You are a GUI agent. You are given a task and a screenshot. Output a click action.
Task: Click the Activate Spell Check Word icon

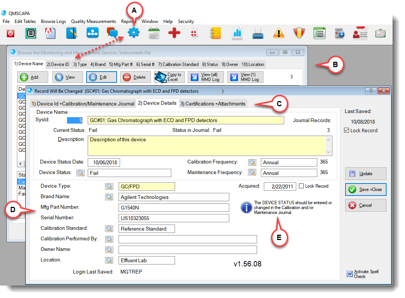pos(350,274)
